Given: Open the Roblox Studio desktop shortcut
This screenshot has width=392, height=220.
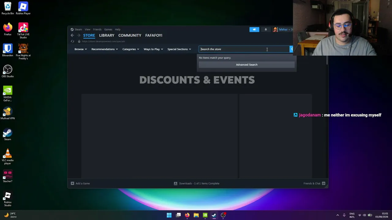Looking at the screenshot, I should pos(8,199).
